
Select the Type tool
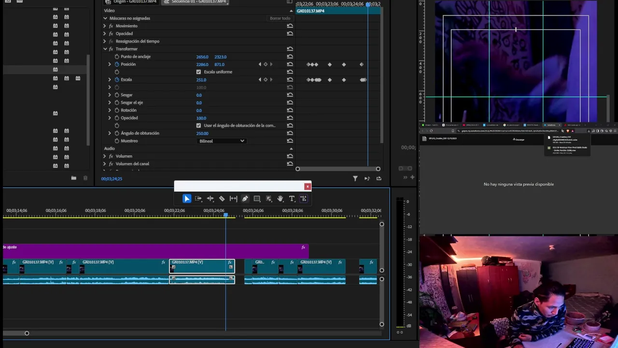(292, 199)
